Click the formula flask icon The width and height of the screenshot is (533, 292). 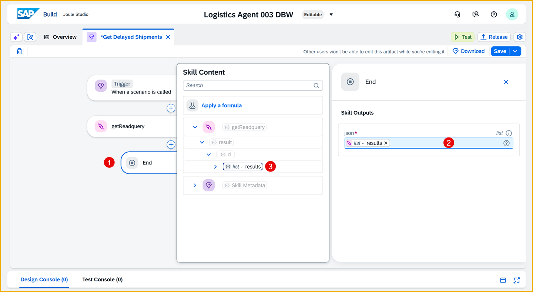192,105
